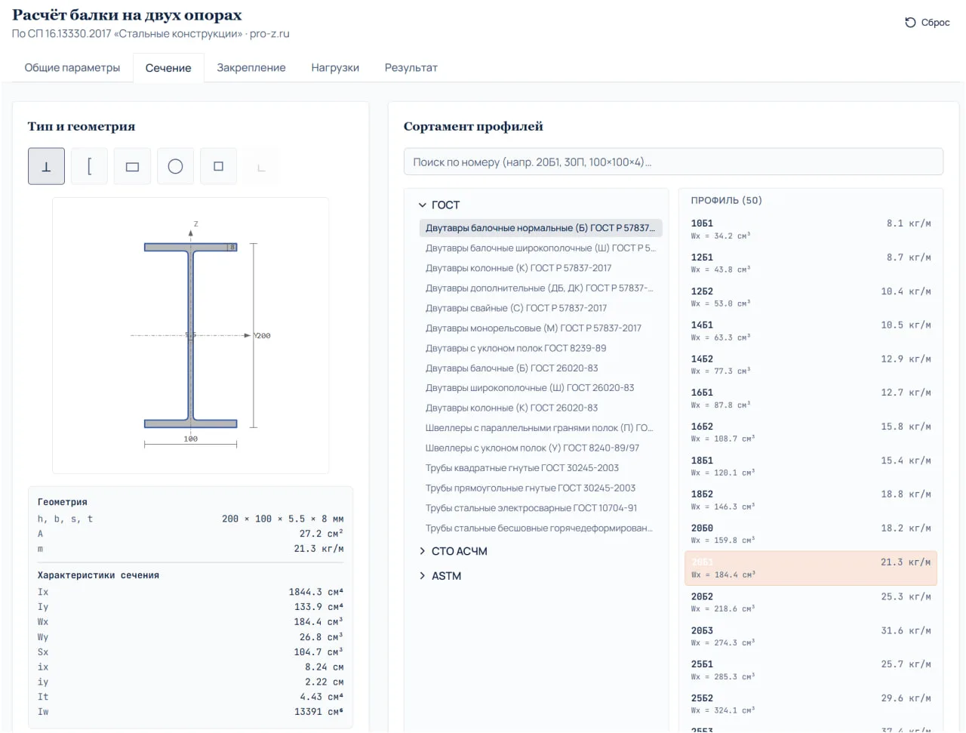The image size is (966, 733).
Task: Choose profile 20Б3 (31.6 кг/м)
Action: tap(811, 636)
